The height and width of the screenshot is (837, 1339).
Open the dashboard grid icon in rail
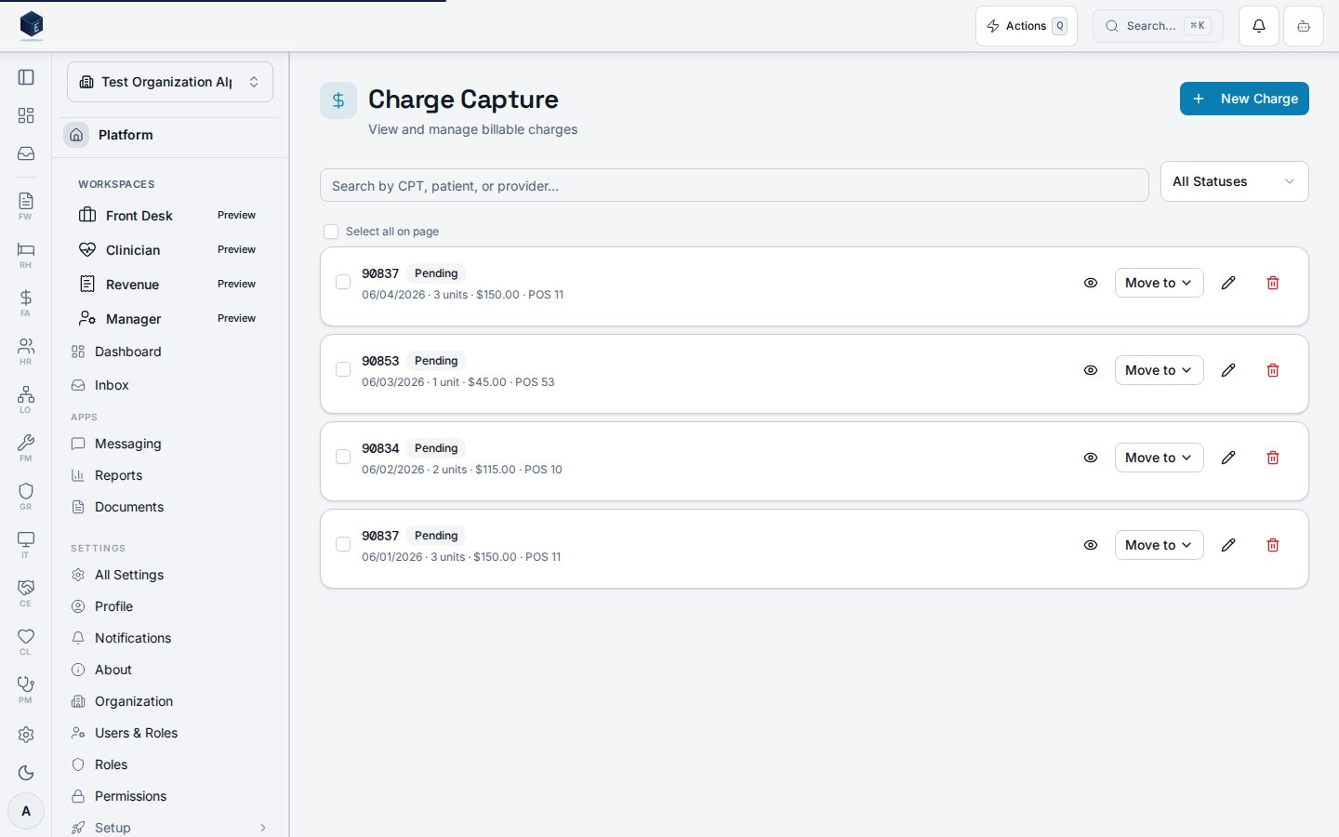(x=26, y=115)
